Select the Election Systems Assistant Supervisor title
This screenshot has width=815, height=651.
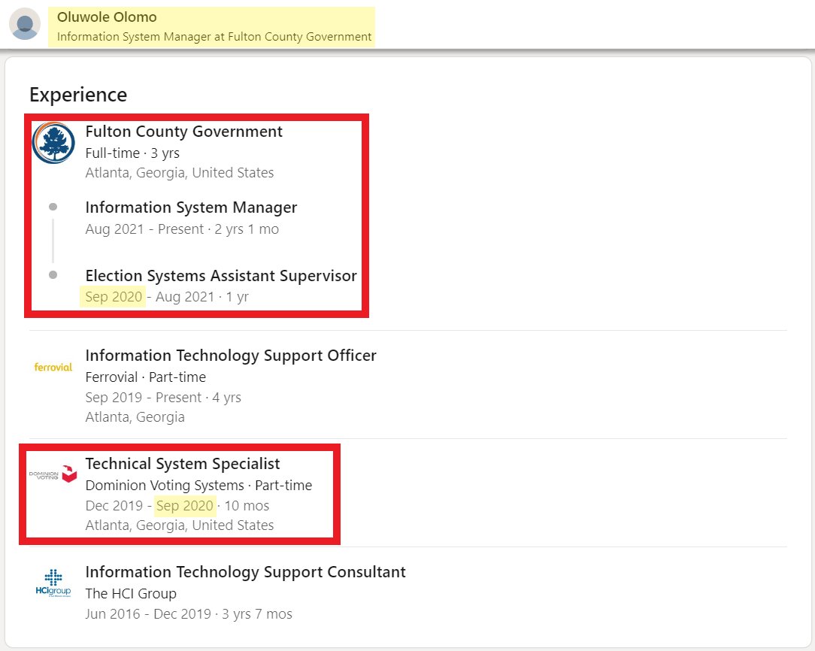(x=220, y=276)
